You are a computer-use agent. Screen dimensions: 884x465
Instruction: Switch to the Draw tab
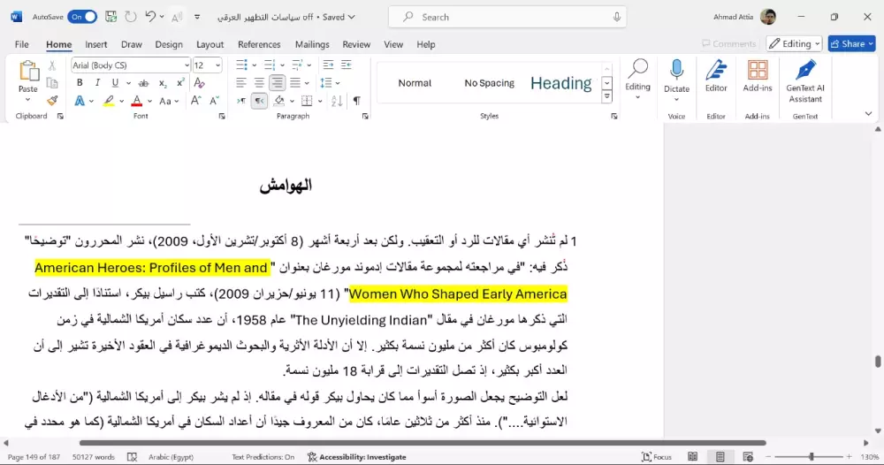[x=132, y=44]
